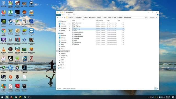Open the Quick Access Toolbar dropdown arrow
This screenshot has width=176, height=99.
pos(64,12)
